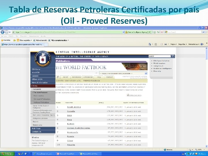Open the Inicio start button
The height and width of the screenshot is (156, 208).
click(7, 154)
